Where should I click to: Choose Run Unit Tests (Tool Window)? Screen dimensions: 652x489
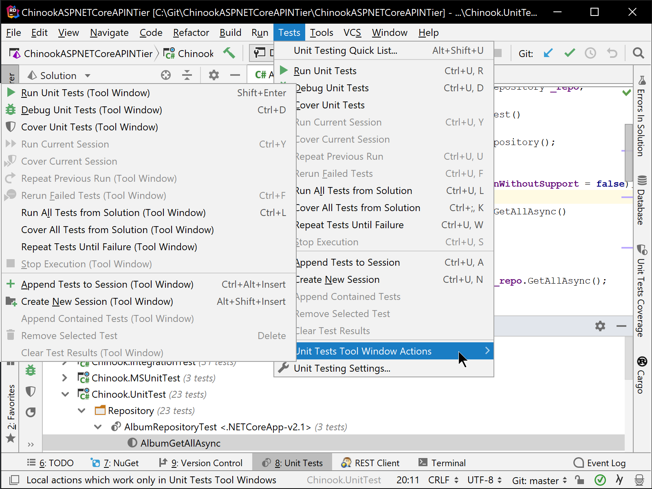tap(148, 93)
